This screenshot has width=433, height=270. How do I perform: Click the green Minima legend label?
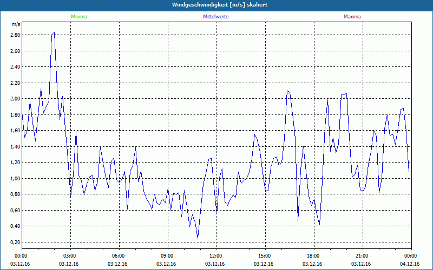79,17
